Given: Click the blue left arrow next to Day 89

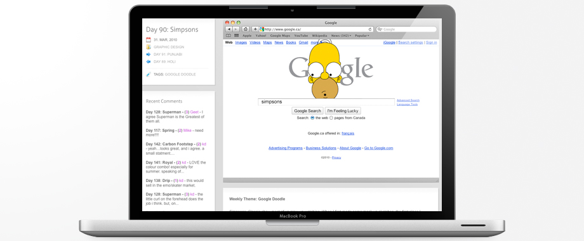Looking at the screenshot, I should pyautogui.click(x=149, y=62).
